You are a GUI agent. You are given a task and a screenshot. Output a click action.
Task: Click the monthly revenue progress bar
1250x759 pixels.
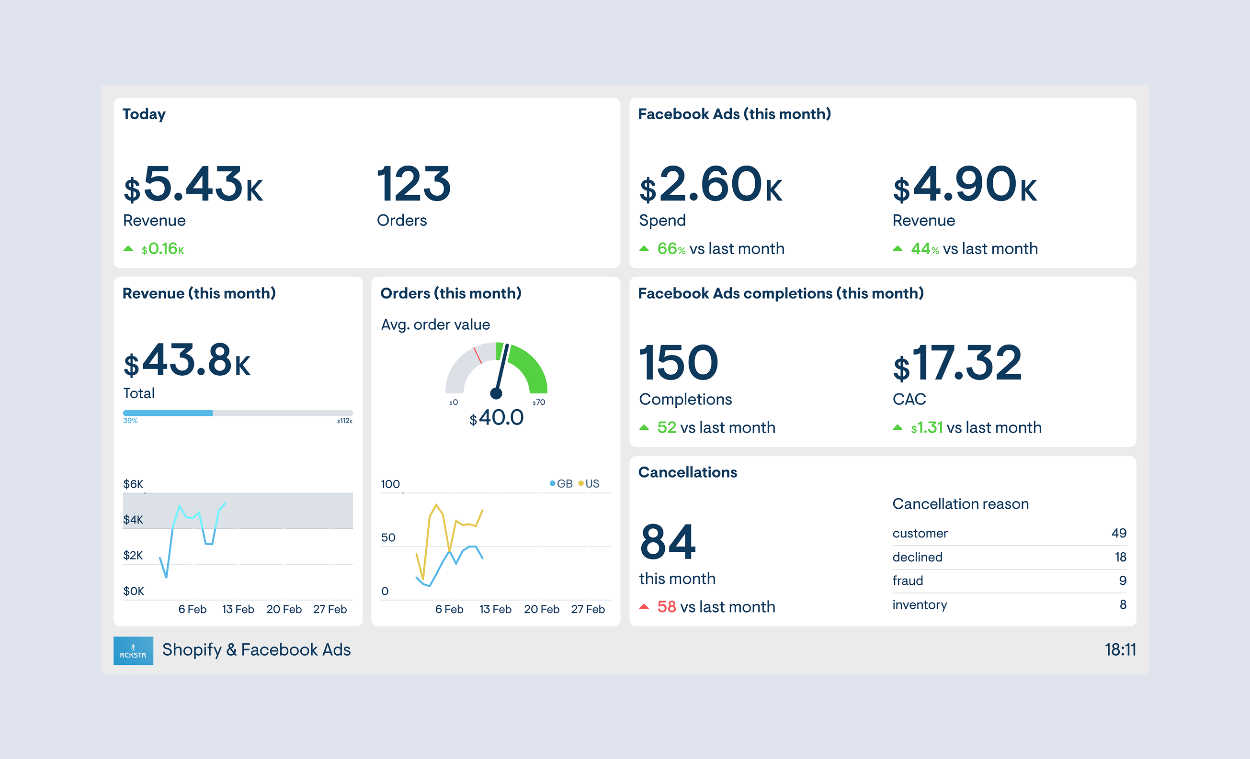pos(238,413)
